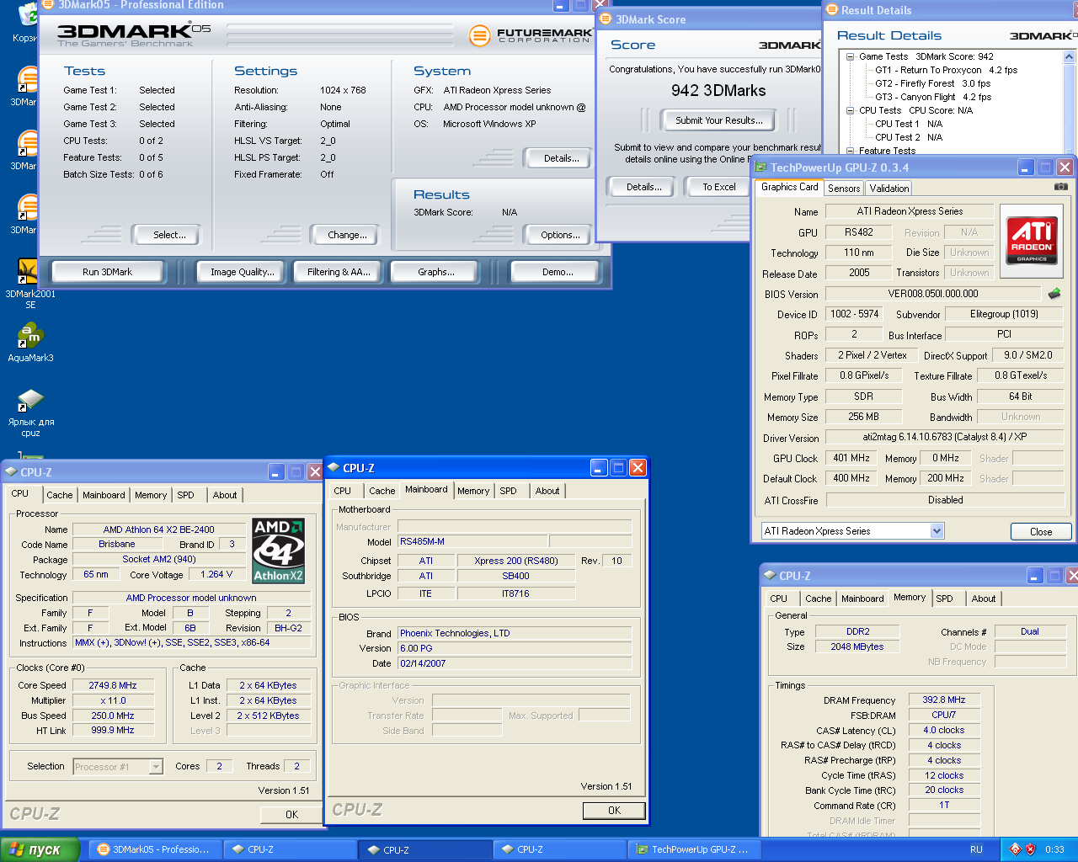Select GT1 - Return To Proxycon row
Screen dimensions: 1078x862
pos(946,70)
